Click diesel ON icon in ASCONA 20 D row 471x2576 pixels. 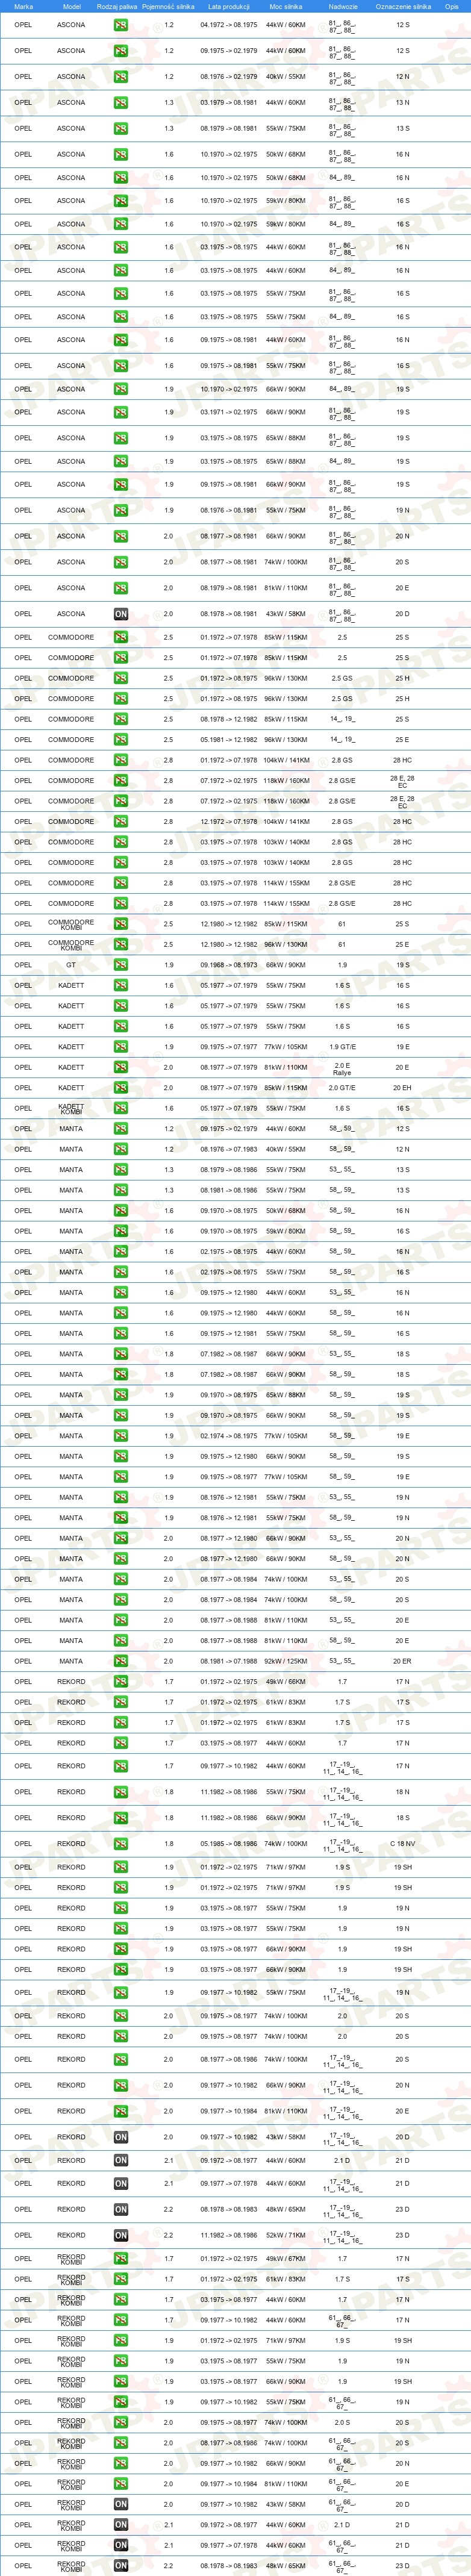121,614
